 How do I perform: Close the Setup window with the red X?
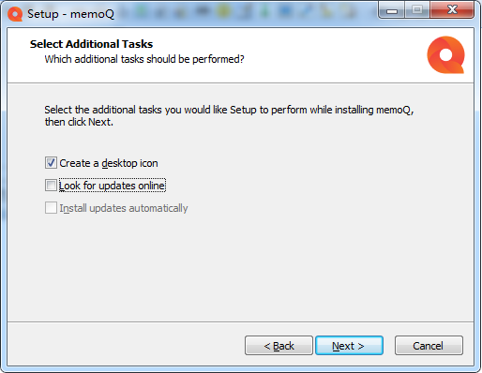click(452, 10)
